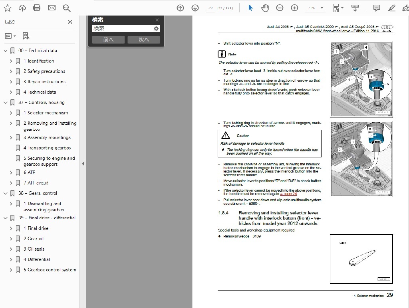Follow the red page 24 link

coord(288,194)
